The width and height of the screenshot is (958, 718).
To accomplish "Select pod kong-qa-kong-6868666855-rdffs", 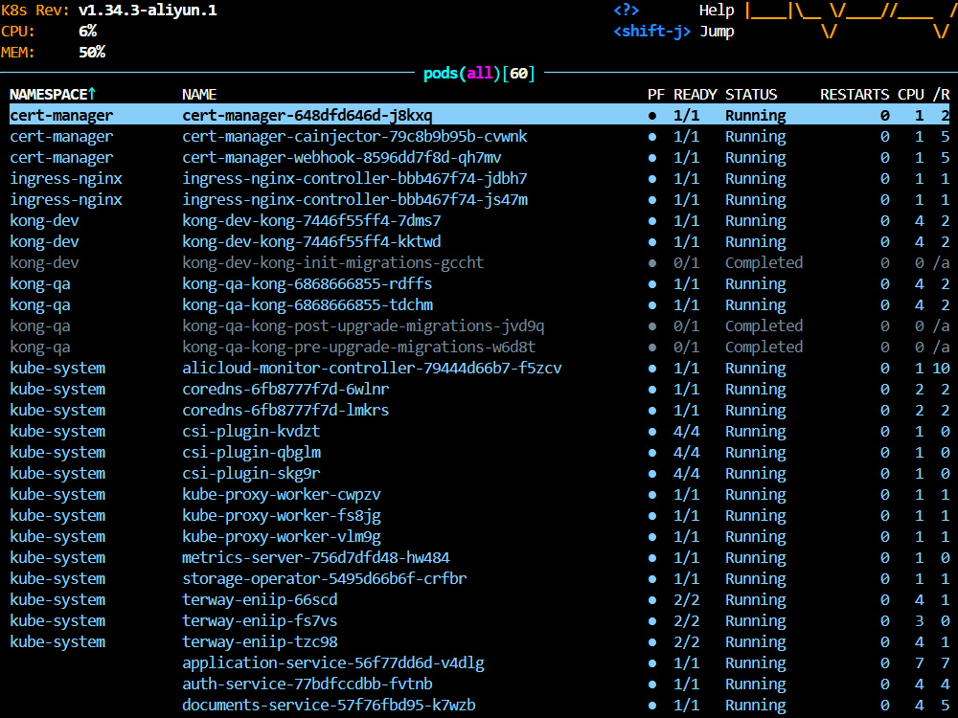I will tap(479, 283).
